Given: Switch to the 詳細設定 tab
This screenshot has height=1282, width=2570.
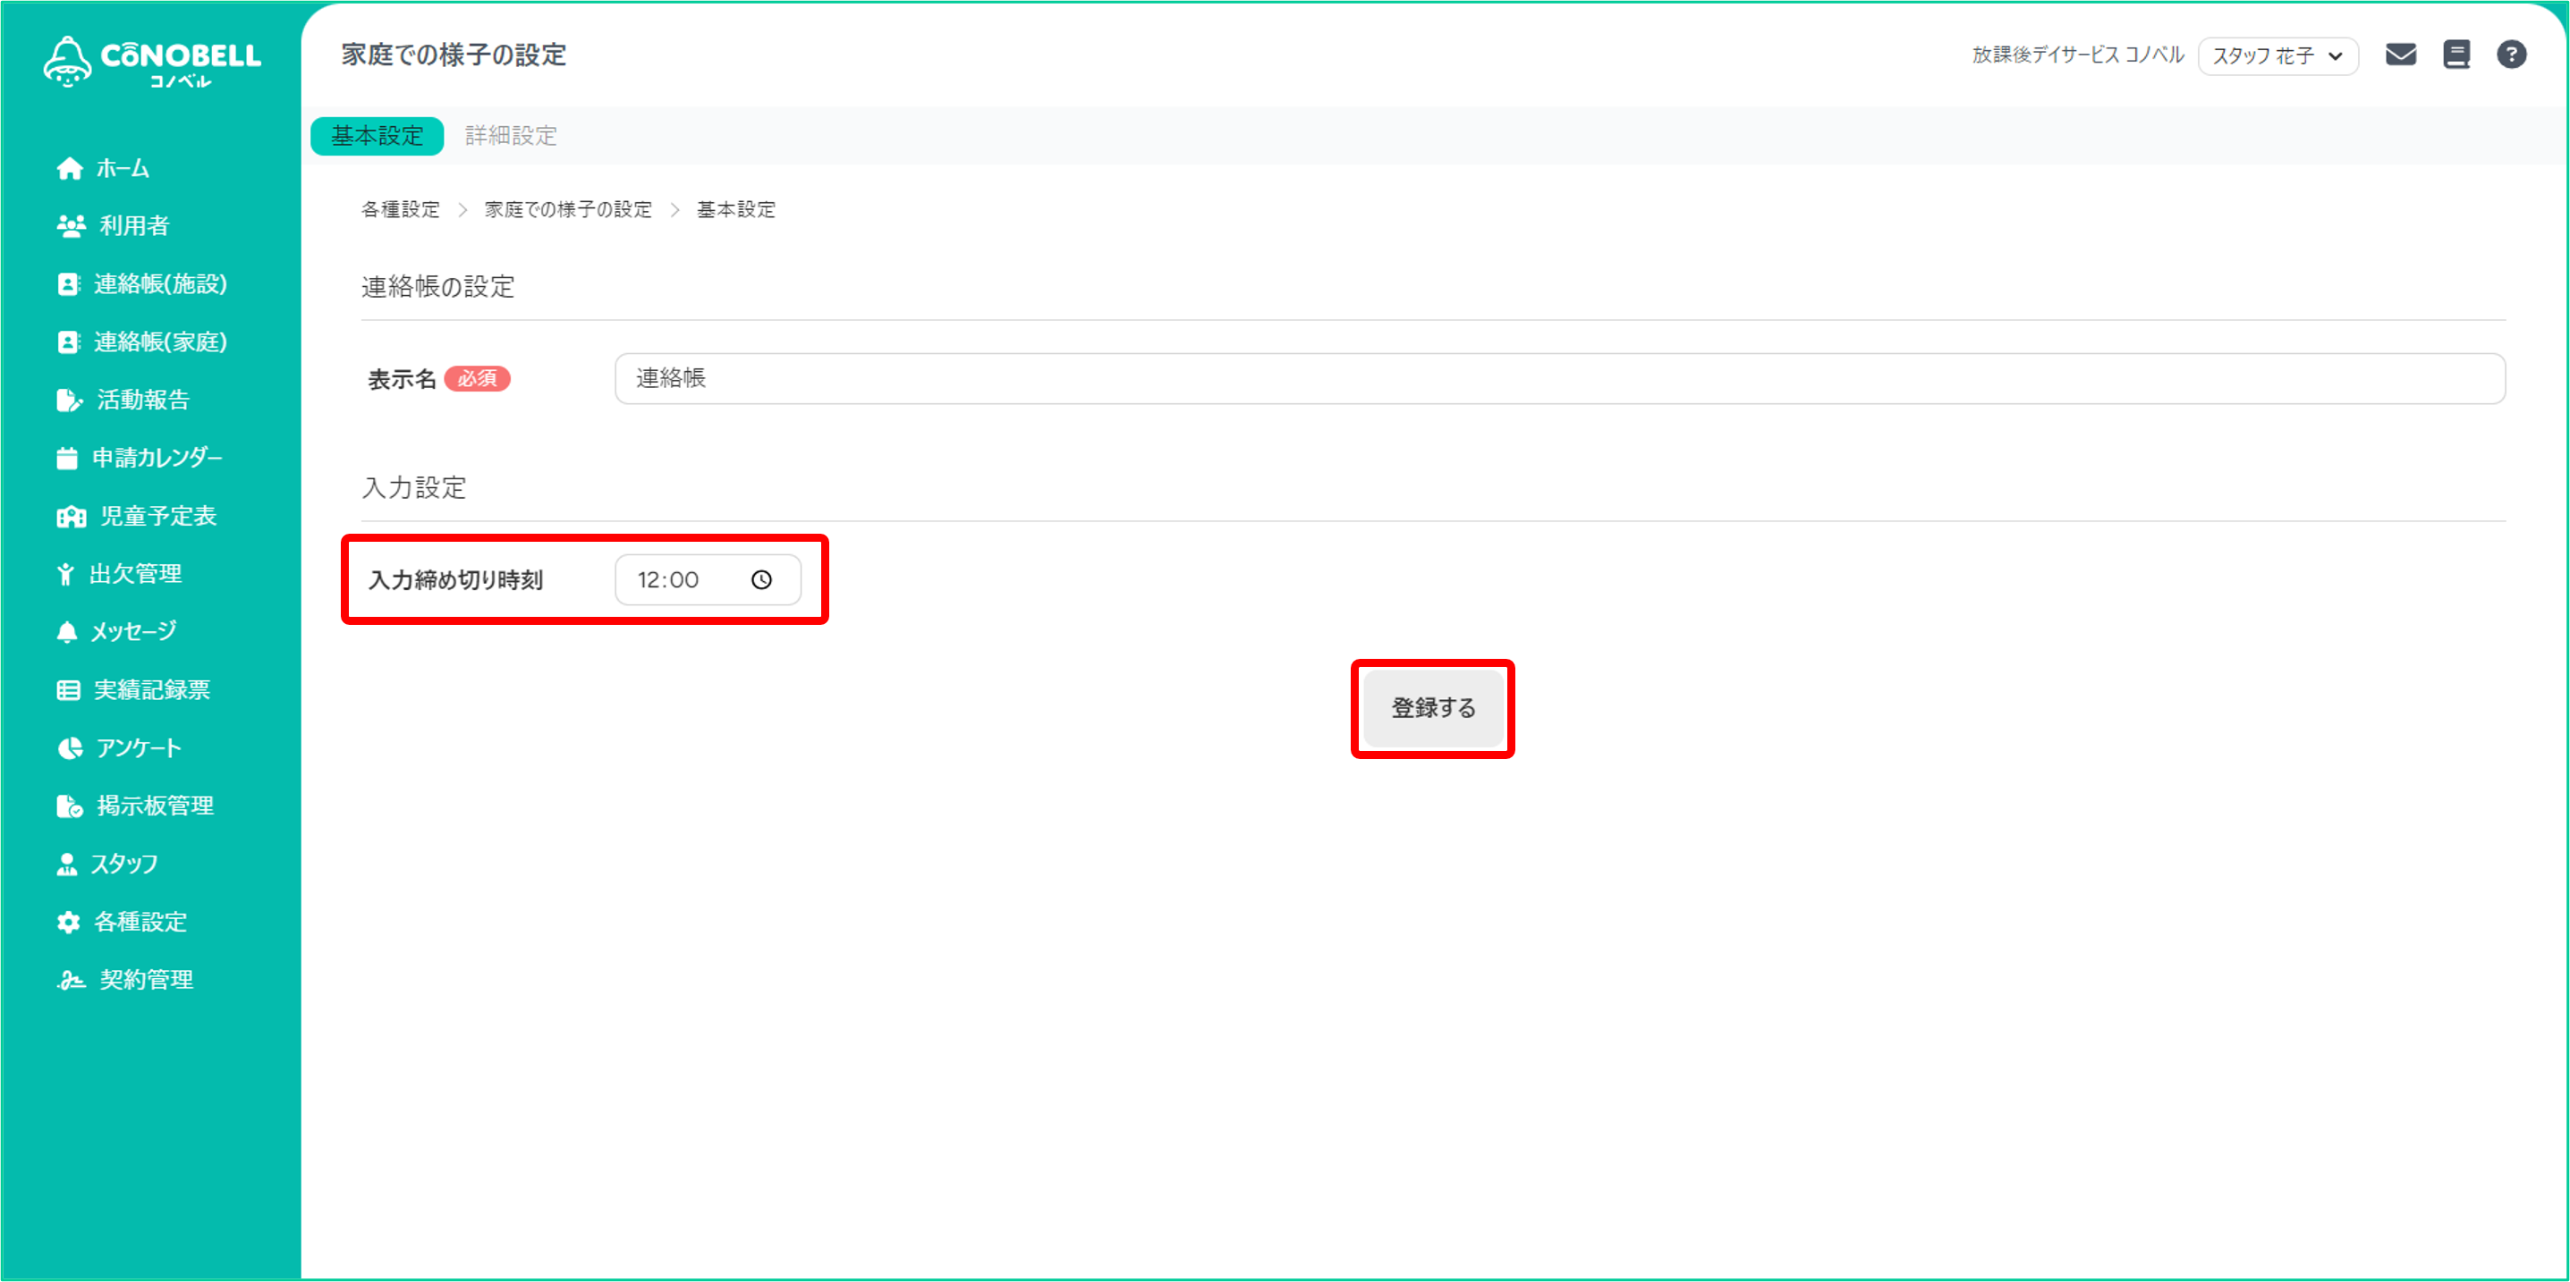Looking at the screenshot, I should pyautogui.click(x=511, y=136).
